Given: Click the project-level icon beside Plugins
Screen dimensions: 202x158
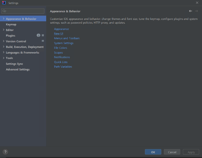Looking at the screenshot, I should 43,35.
